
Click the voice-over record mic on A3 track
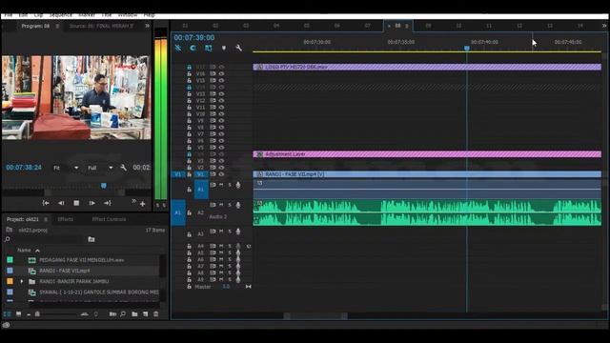point(238,232)
